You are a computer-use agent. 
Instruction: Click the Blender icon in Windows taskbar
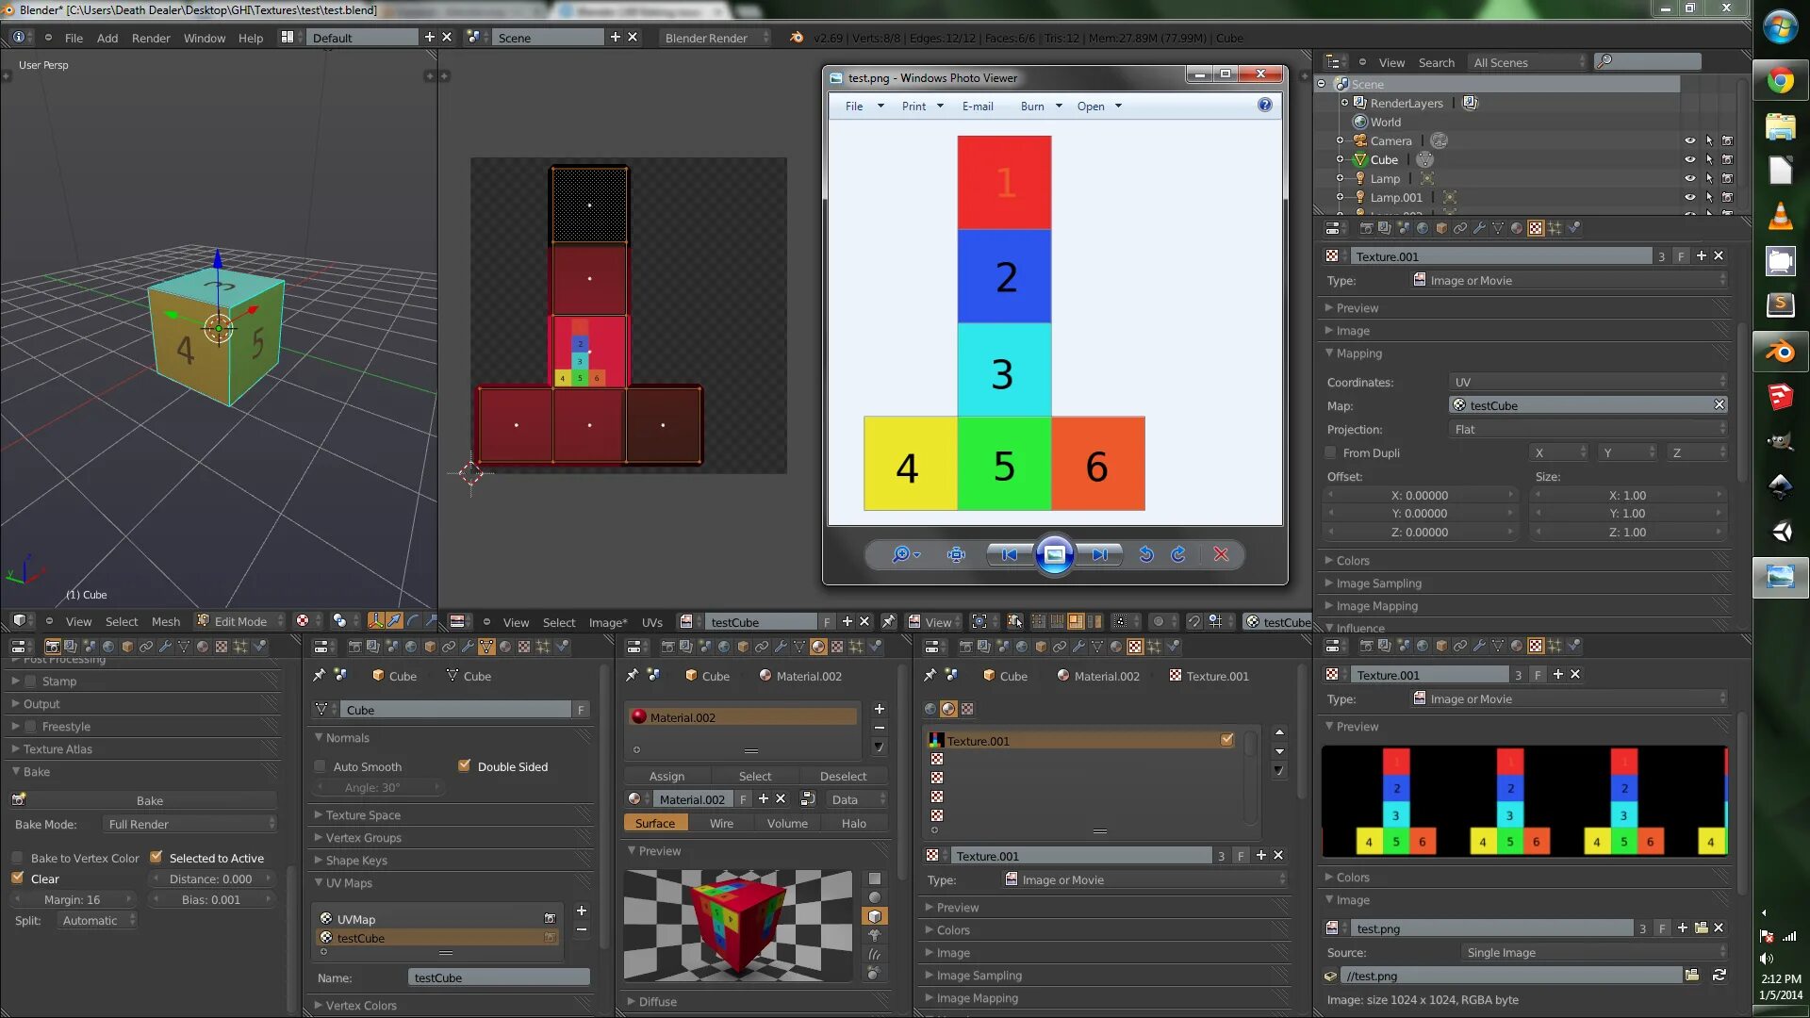tap(1780, 353)
